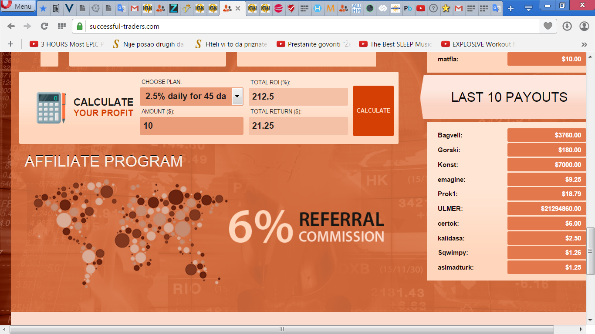
Task: Switch to the Gmail tab
Action: pyautogui.click(x=135, y=8)
